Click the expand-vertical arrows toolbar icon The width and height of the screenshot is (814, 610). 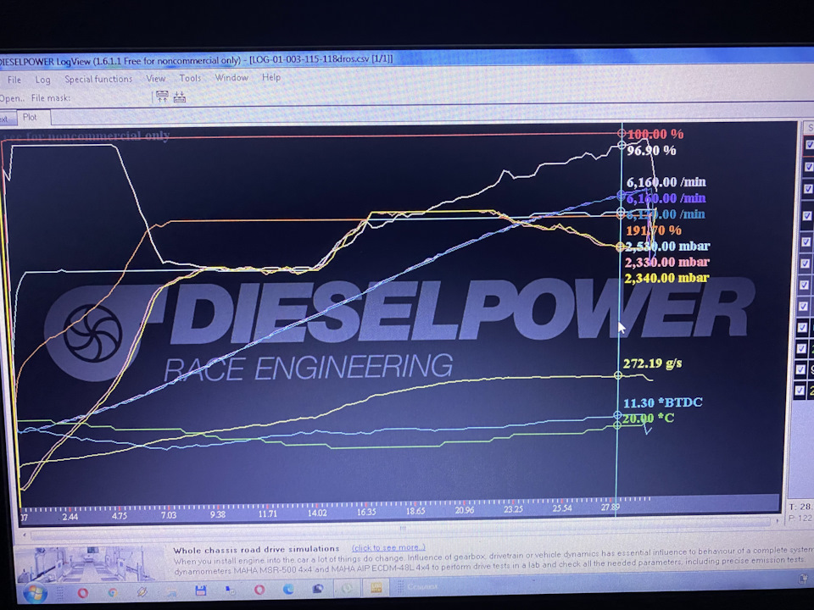162,97
